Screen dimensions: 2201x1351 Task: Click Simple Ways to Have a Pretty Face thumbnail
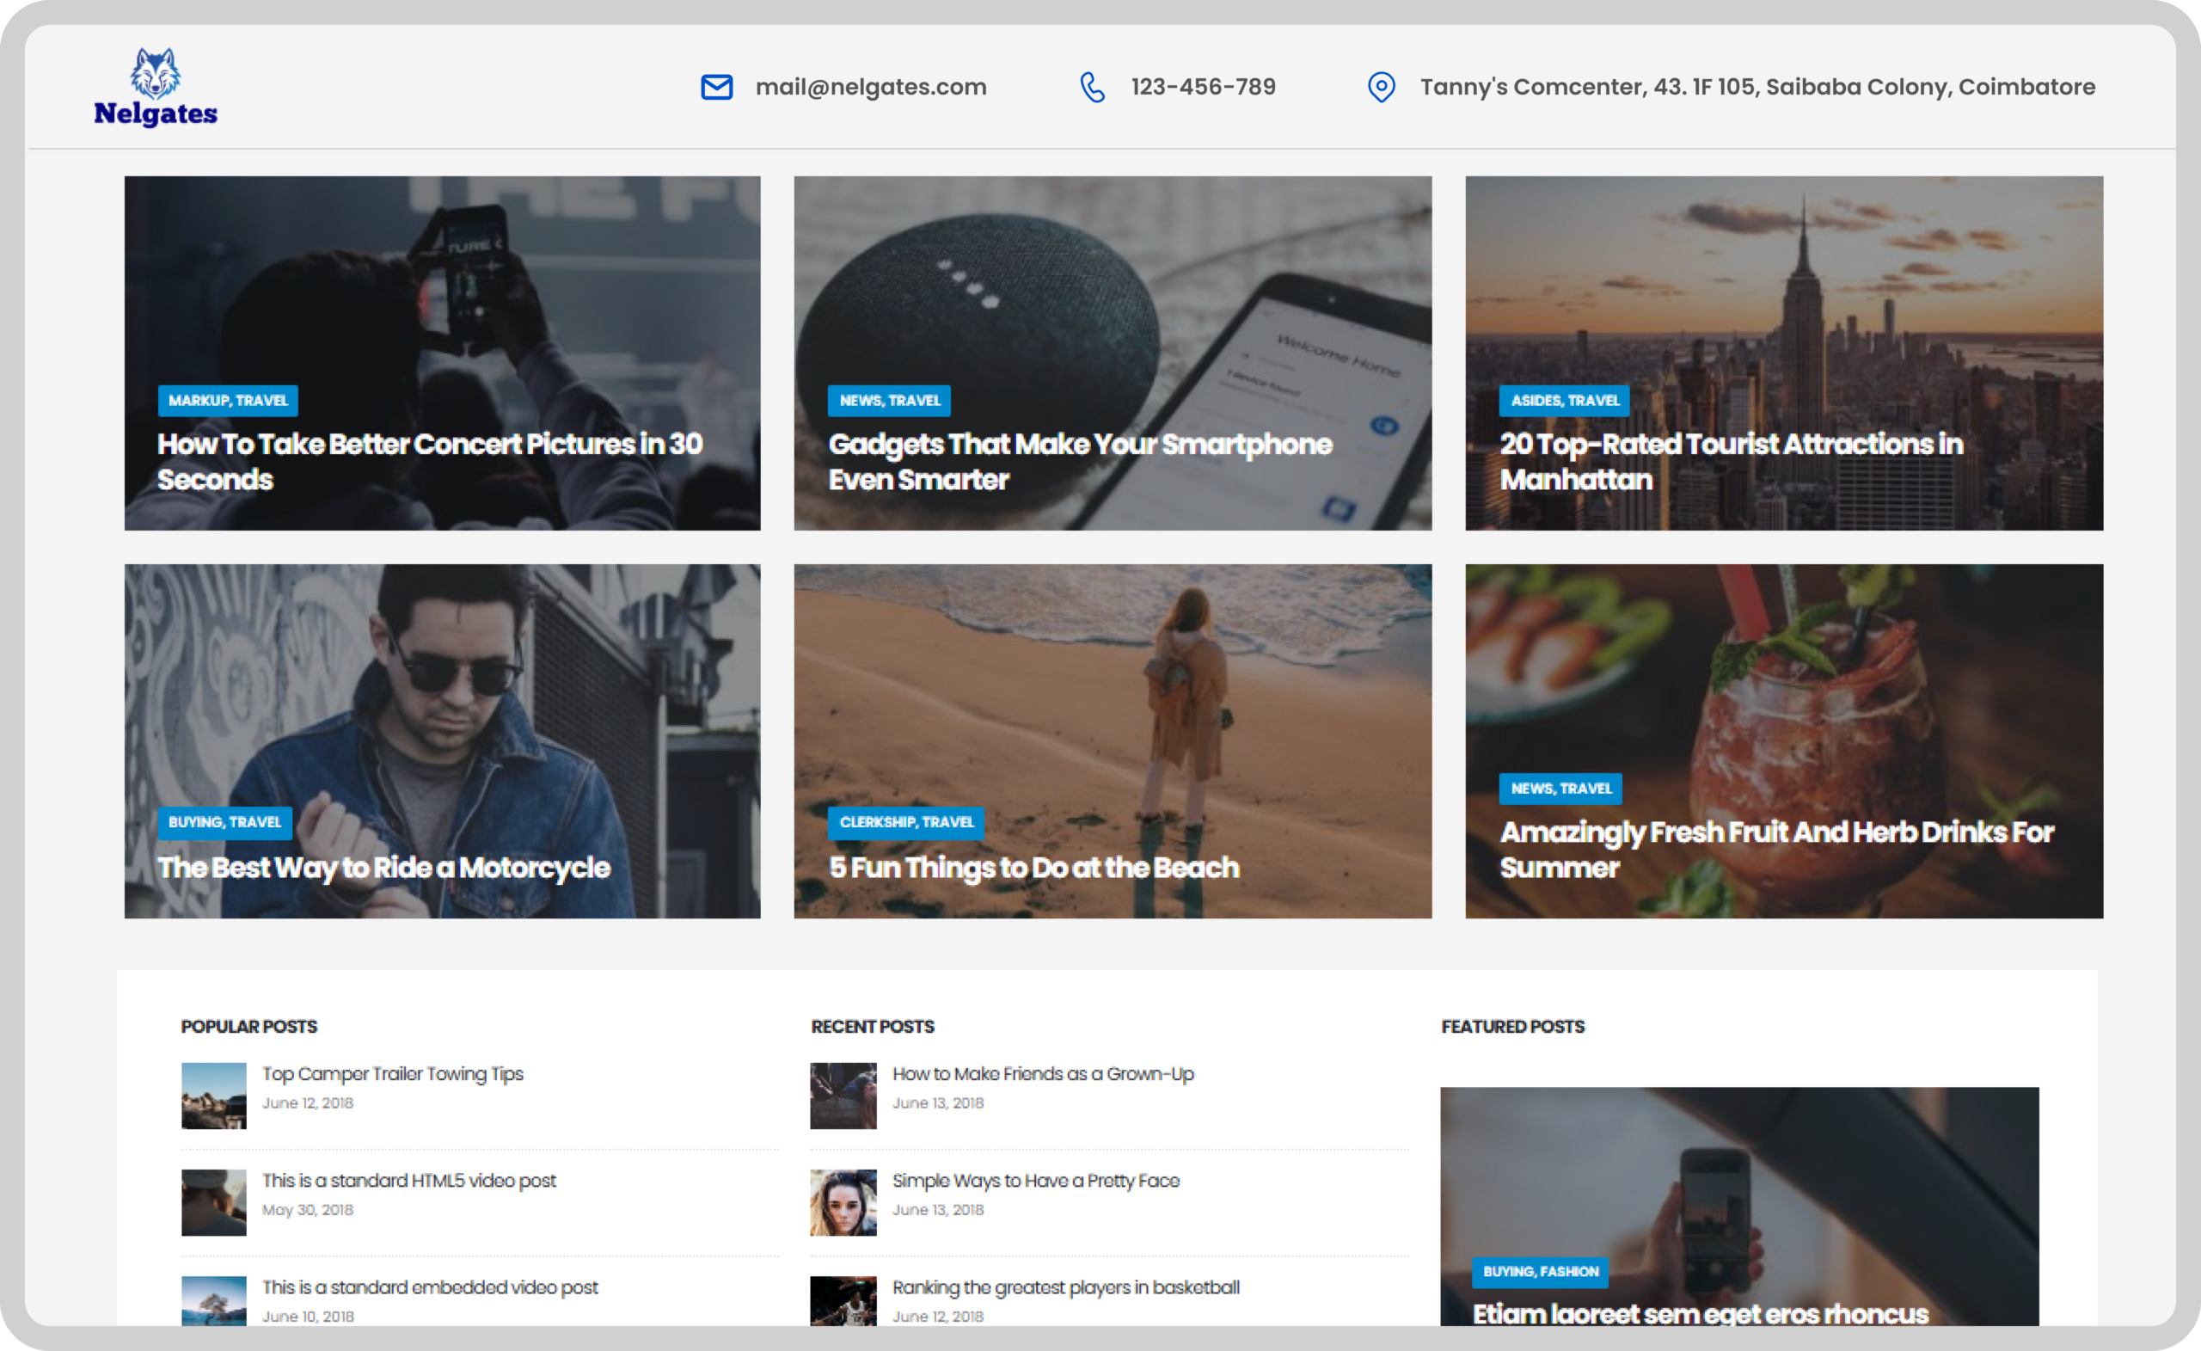tap(843, 1203)
